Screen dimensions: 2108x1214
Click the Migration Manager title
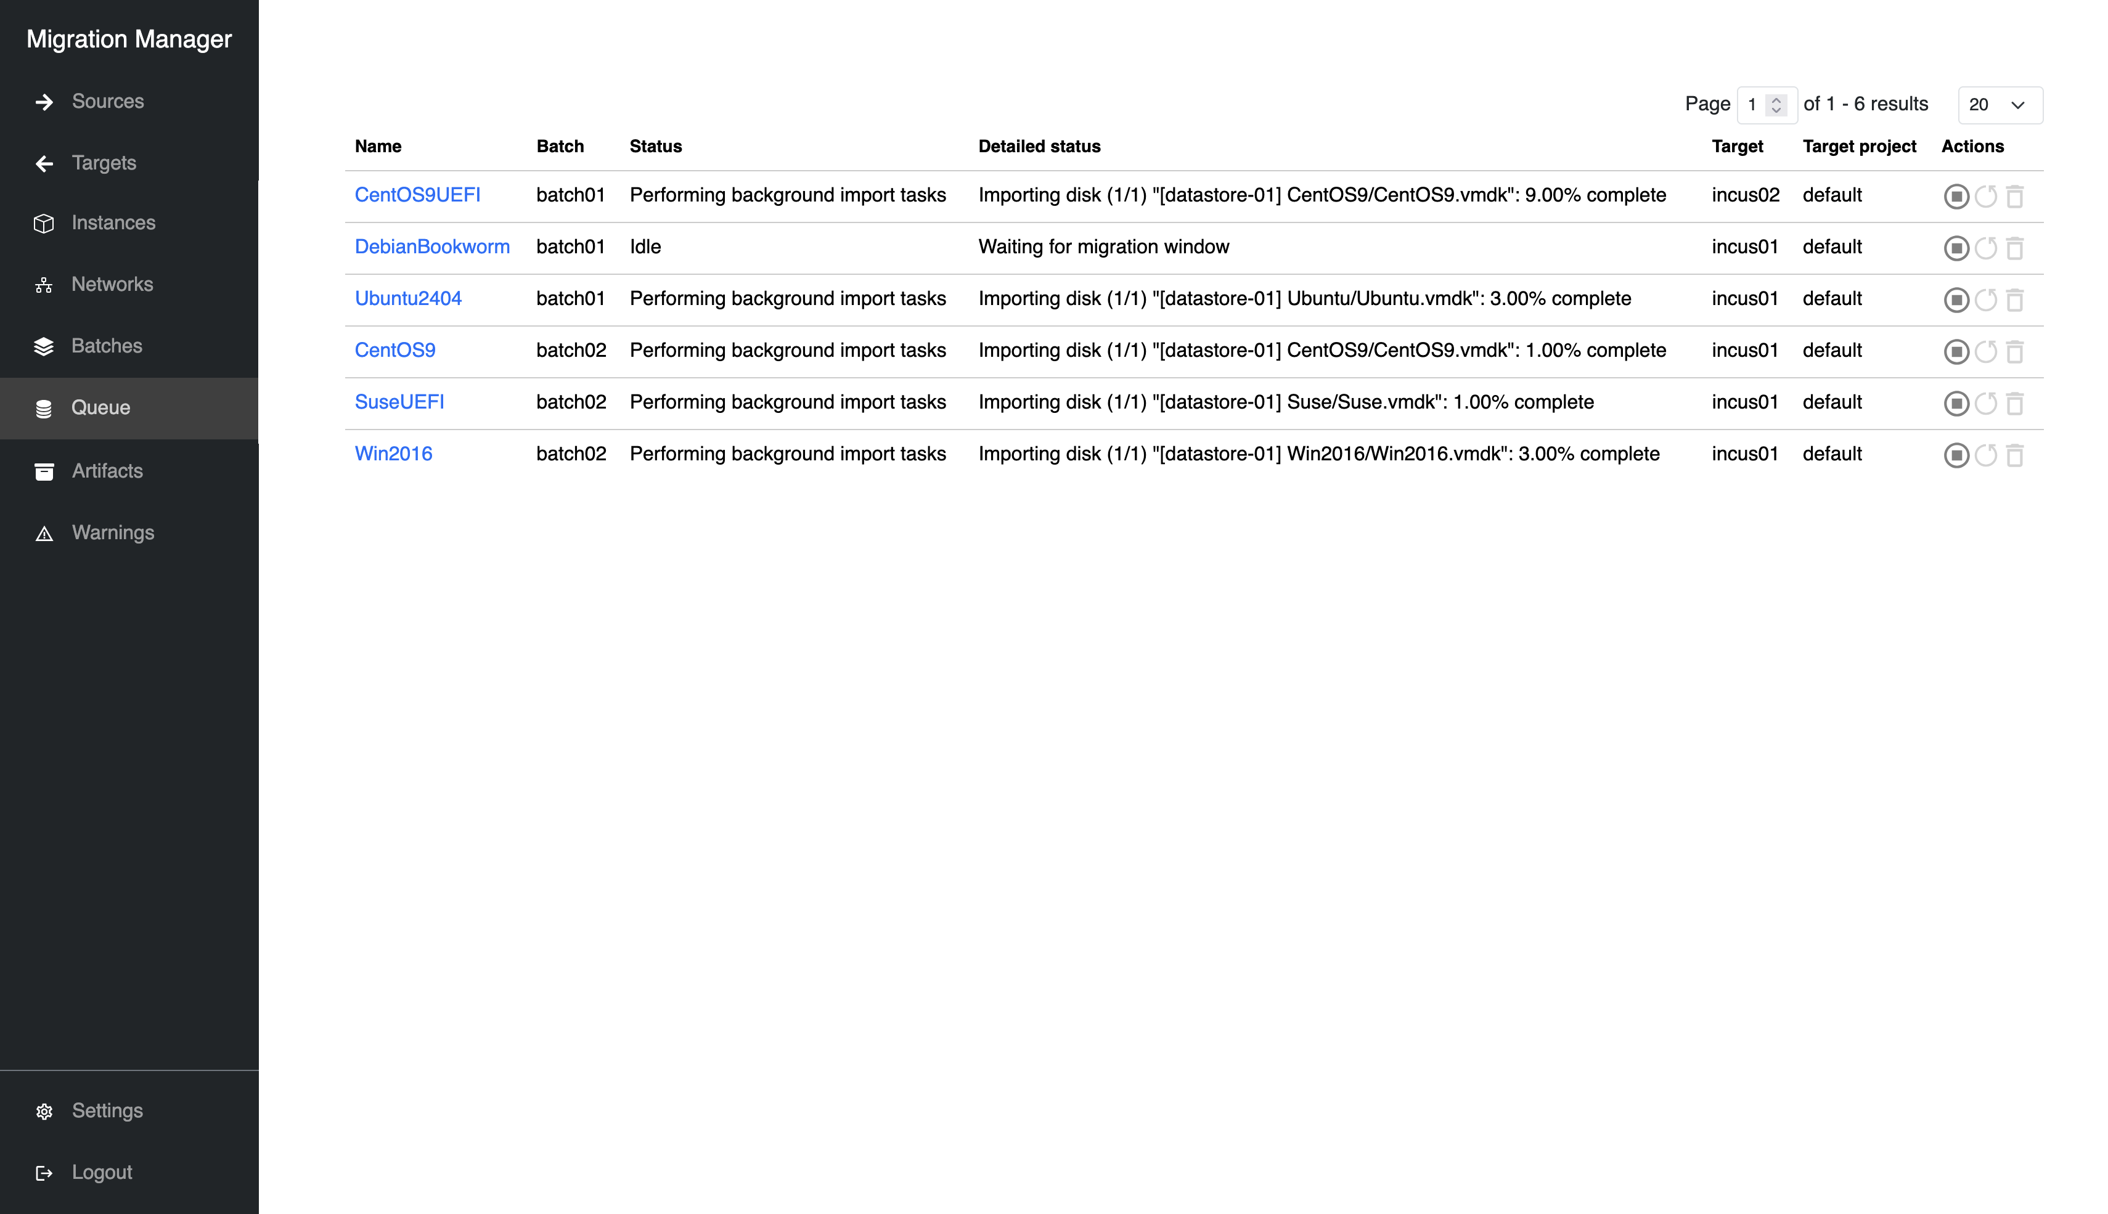click(129, 39)
